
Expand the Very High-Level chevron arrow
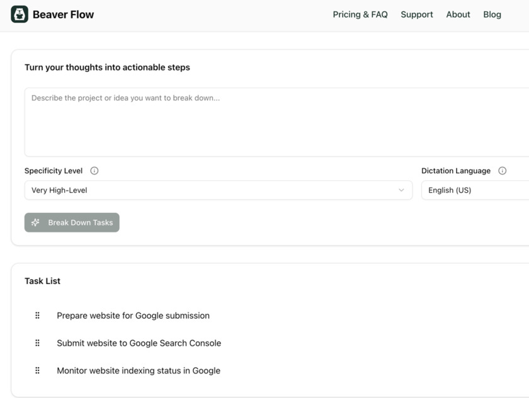tap(401, 190)
